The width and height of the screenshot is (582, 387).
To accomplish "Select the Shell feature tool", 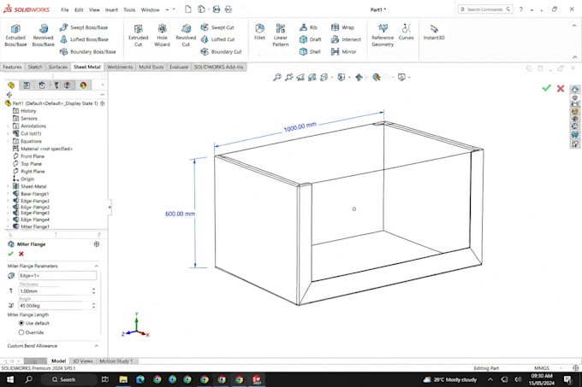I will pos(310,51).
